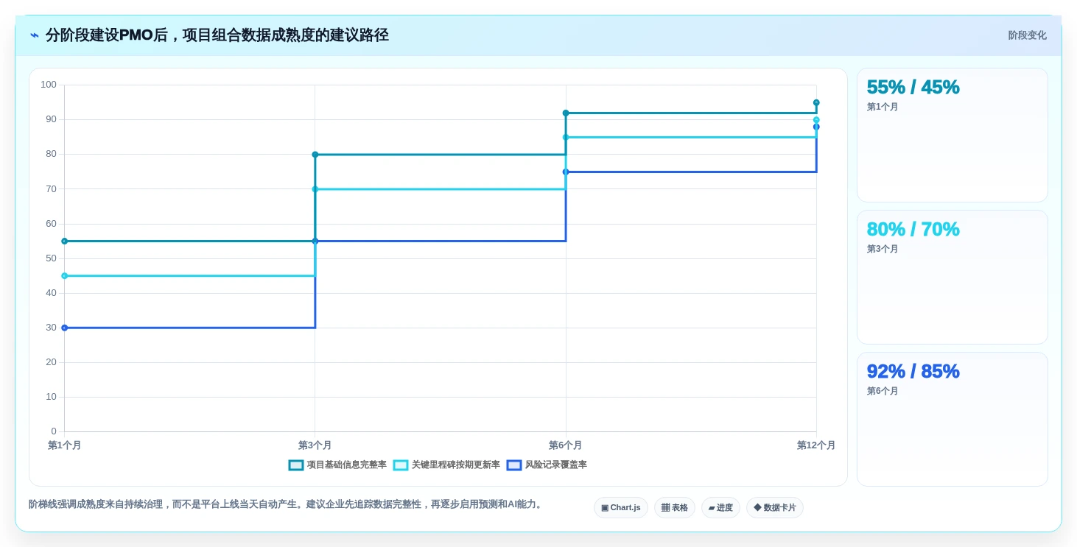Click the x-axis label 第12个月
The height and width of the screenshot is (547, 1077).
(816, 445)
